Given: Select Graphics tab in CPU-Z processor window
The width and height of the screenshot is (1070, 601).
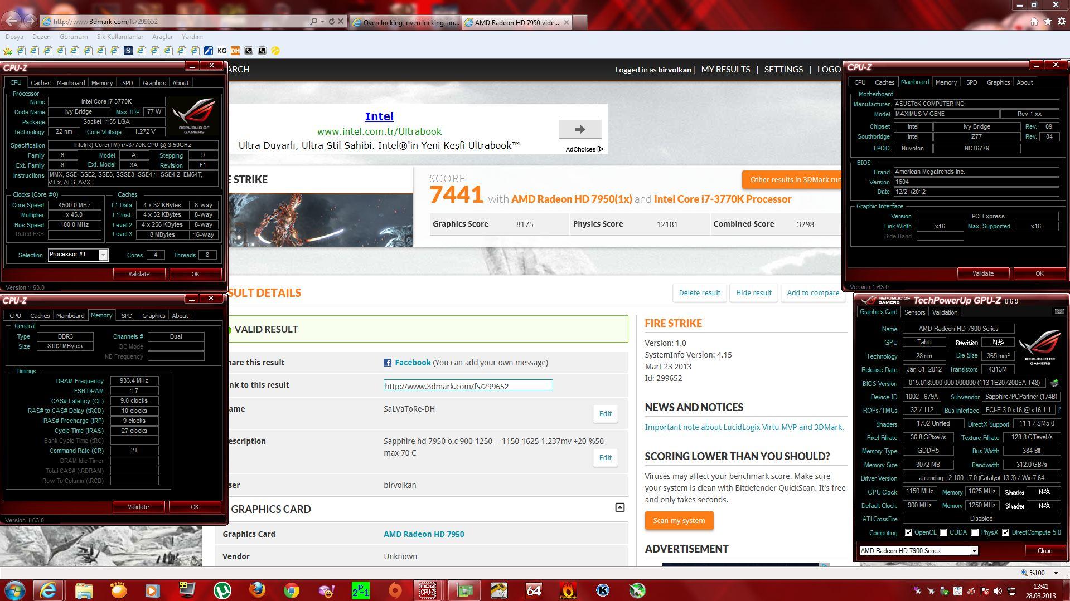Looking at the screenshot, I should [154, 83].
